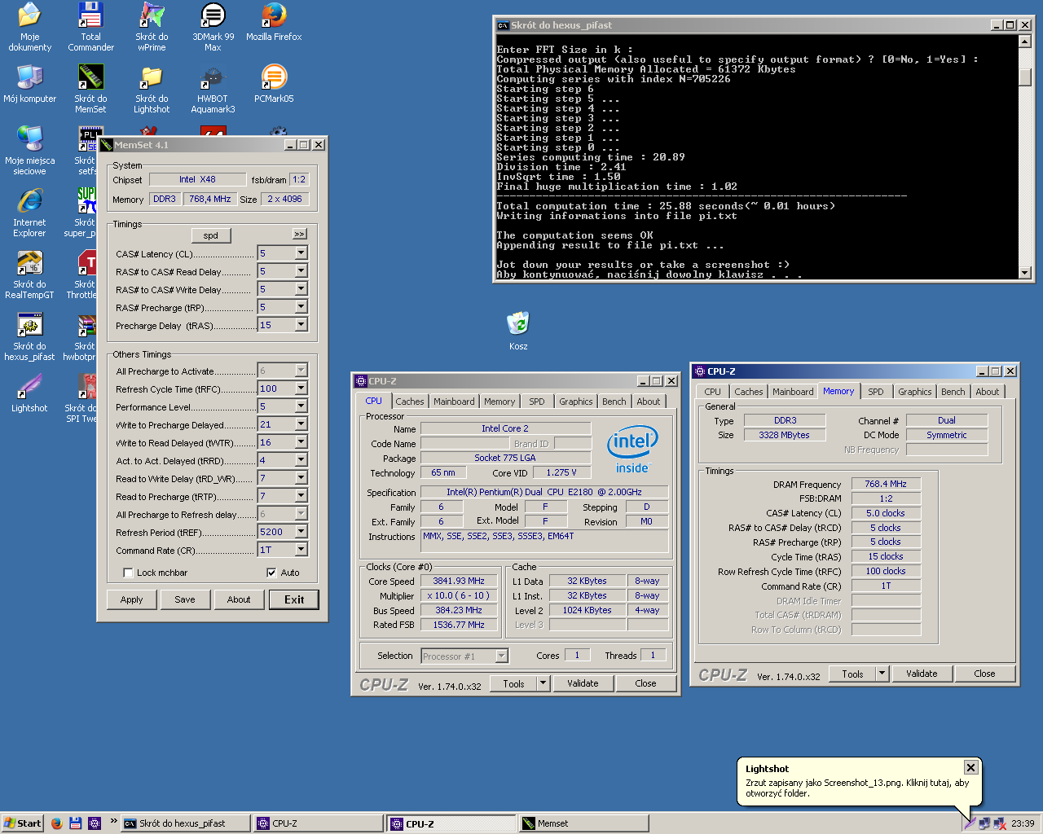Switch to Caches tab in left CPU-Z
The width and height of the screenshot is (1043, 834).
[410, 402]
